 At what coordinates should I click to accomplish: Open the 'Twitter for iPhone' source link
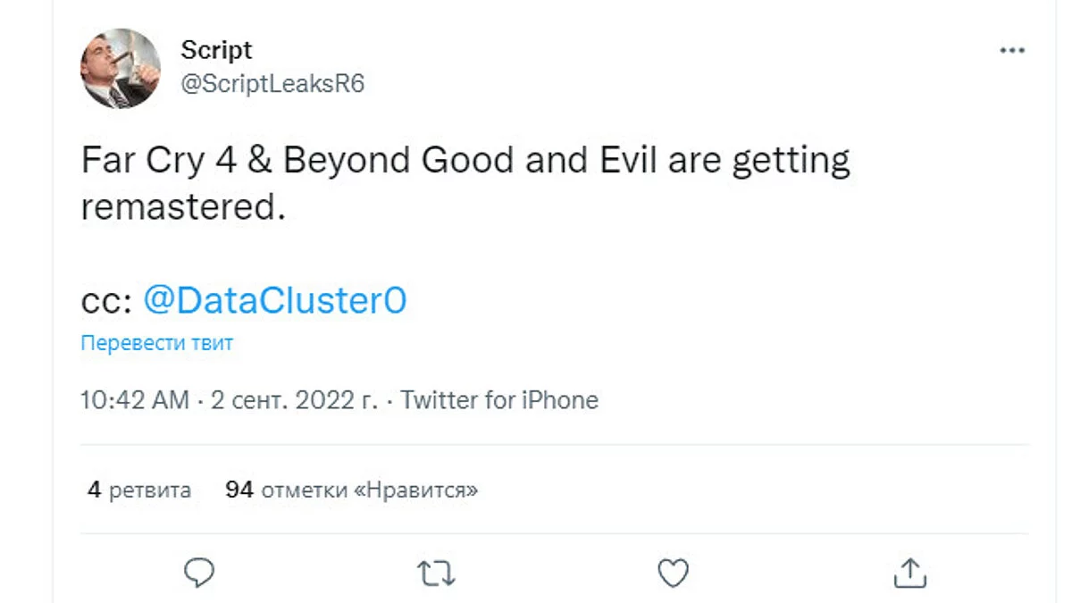tap(499, 400)
